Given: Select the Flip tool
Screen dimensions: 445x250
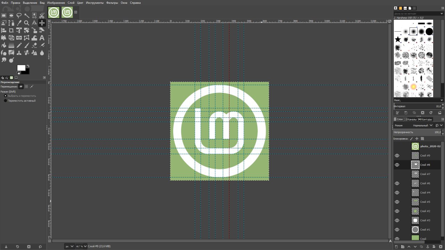Looking at the screenshot, I should coord(19,38).
